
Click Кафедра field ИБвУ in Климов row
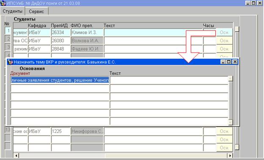click(x=39, y=32)
